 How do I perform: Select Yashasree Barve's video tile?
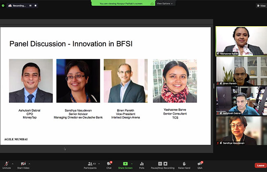click(242, 41)
